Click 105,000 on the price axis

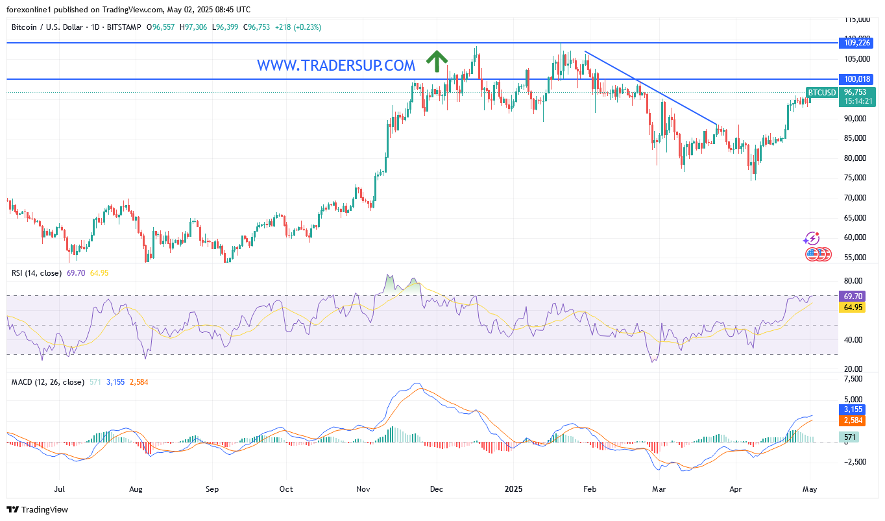[858, 59]
